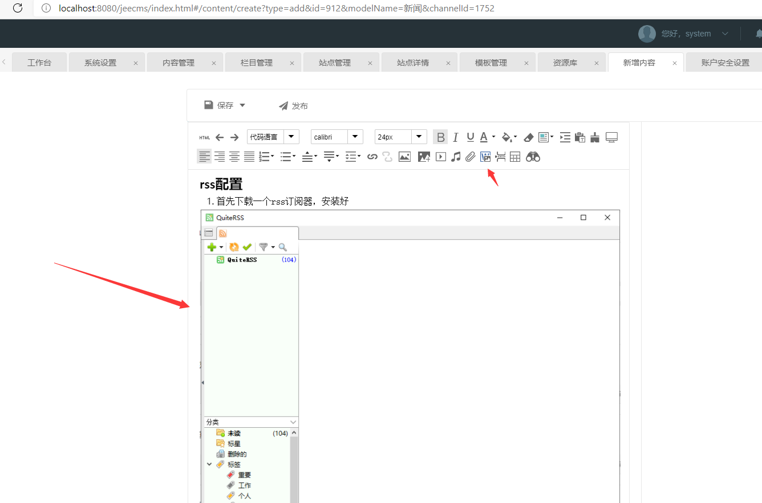Insert a video with the play icon
This screenshot has height=503, width=762.
(441, 157)
